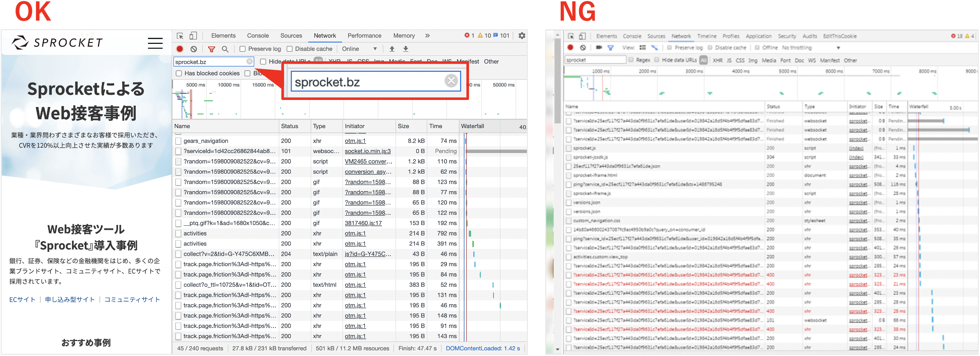Click the inspect element icon in NG panel

click(x=570, y=36)
